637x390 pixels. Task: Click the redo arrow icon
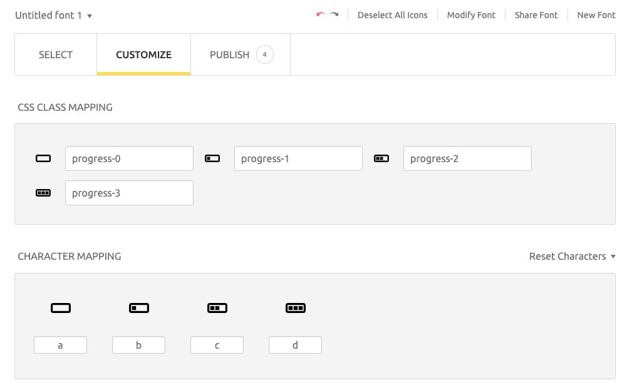pos(334,14)
